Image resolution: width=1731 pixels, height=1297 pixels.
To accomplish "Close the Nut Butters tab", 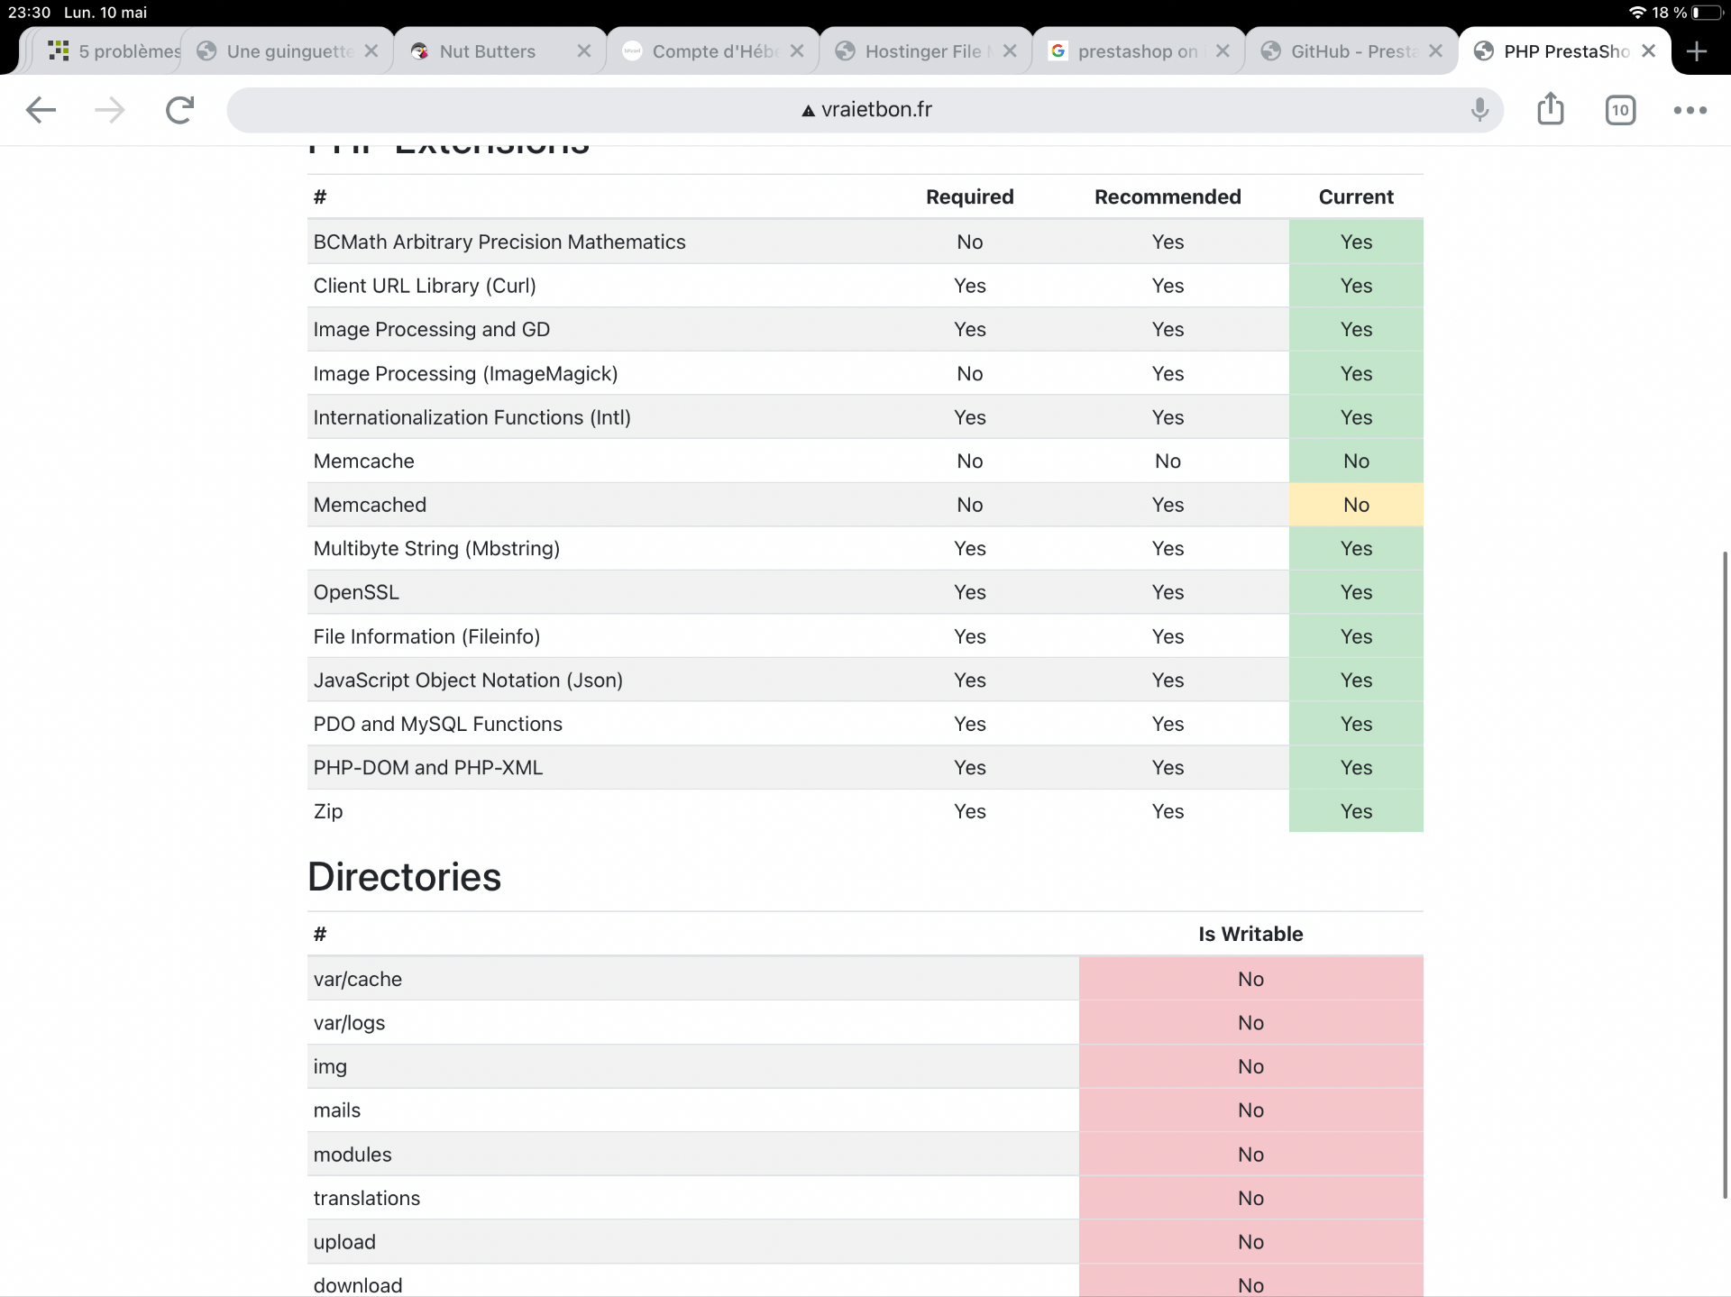I will (x=584, y=51).
